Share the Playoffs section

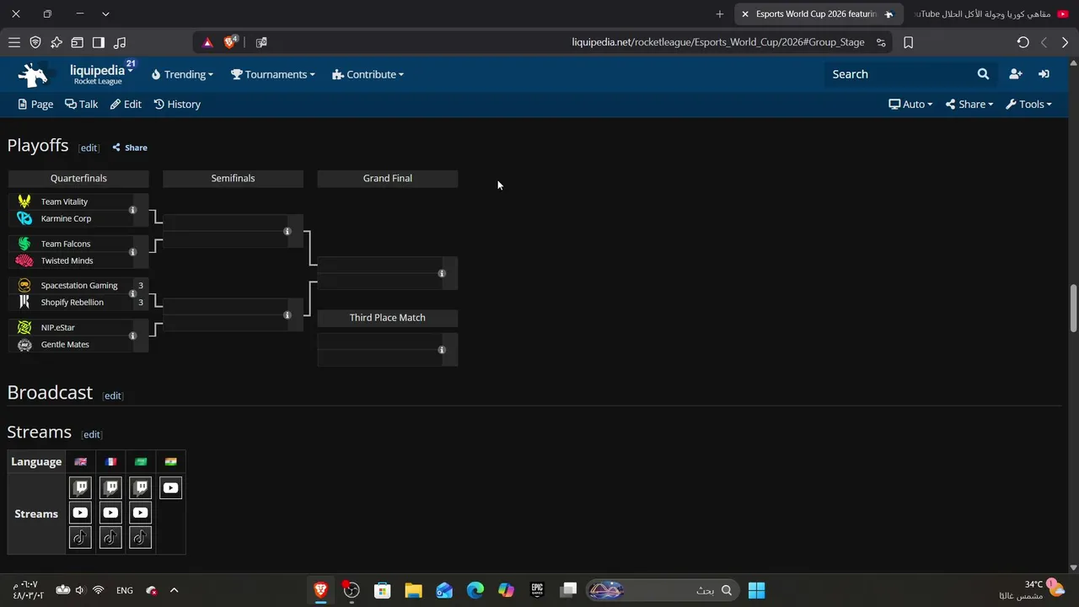click(130, 148)
